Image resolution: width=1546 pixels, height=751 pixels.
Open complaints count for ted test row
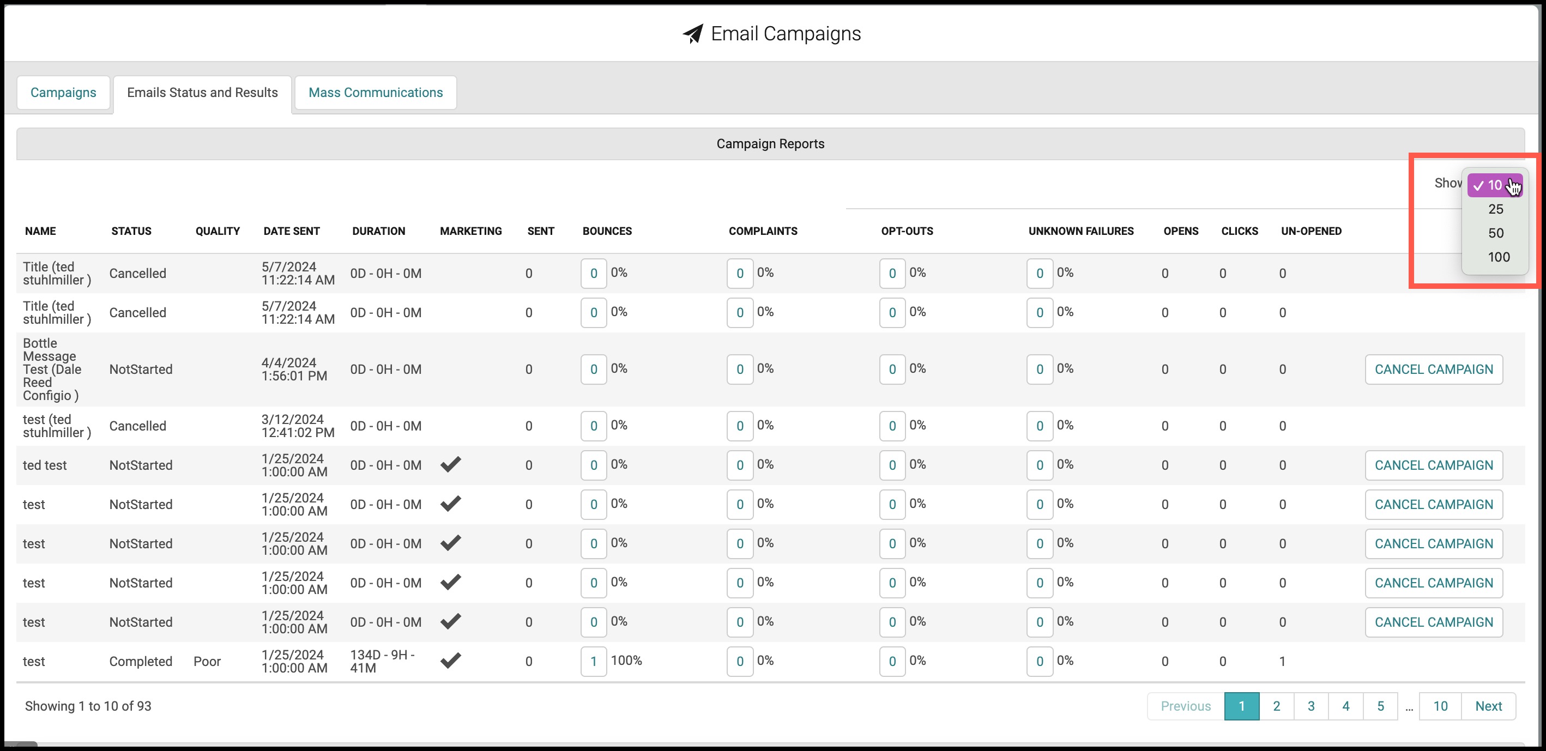point(740,465)
